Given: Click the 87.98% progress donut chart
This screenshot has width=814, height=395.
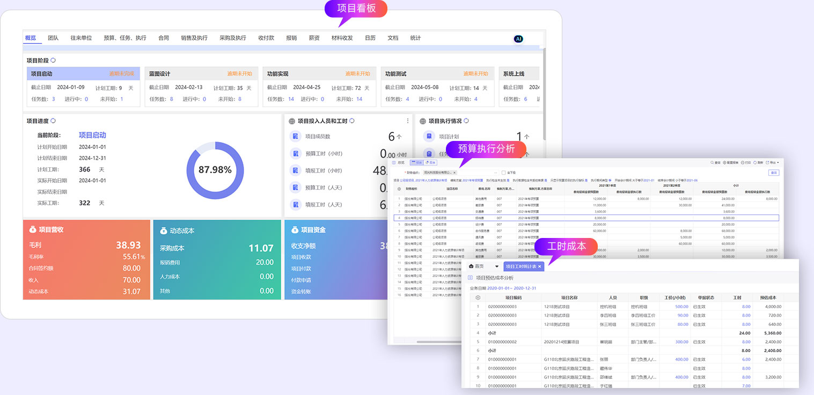Looking at the screenshot, I should coord(215,170).
